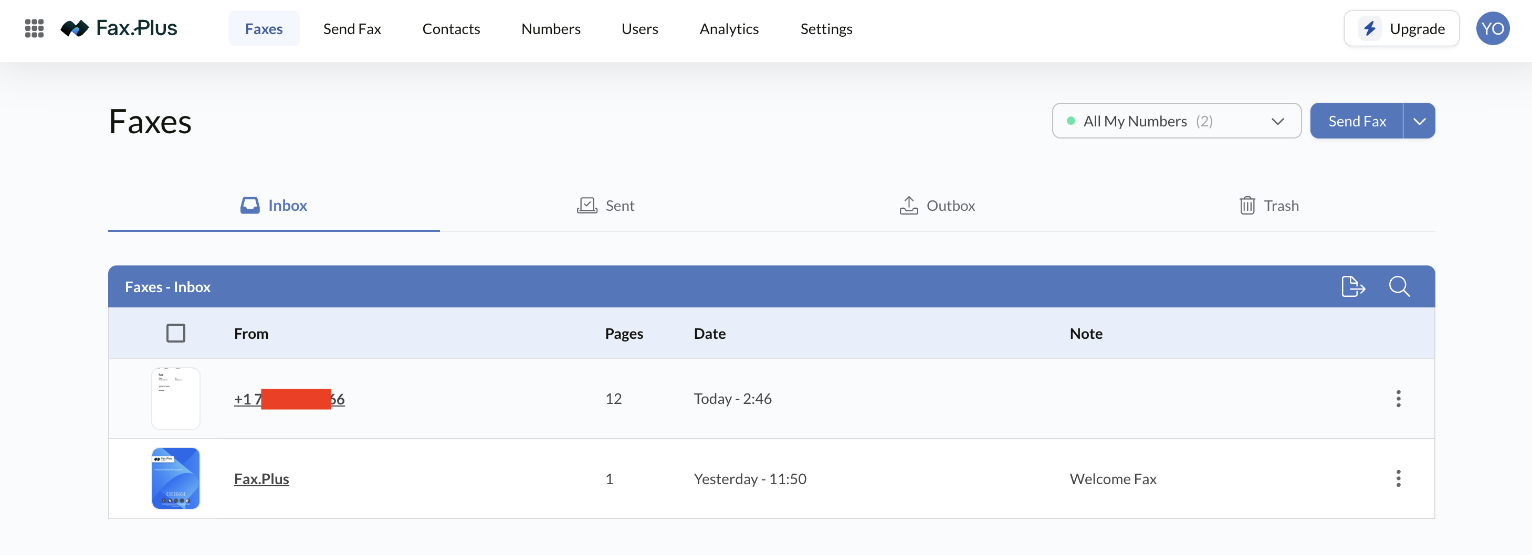Expand the Send Fax split-button arrow
This screenshot has height=555, width=1532.
click(1420, 121)
